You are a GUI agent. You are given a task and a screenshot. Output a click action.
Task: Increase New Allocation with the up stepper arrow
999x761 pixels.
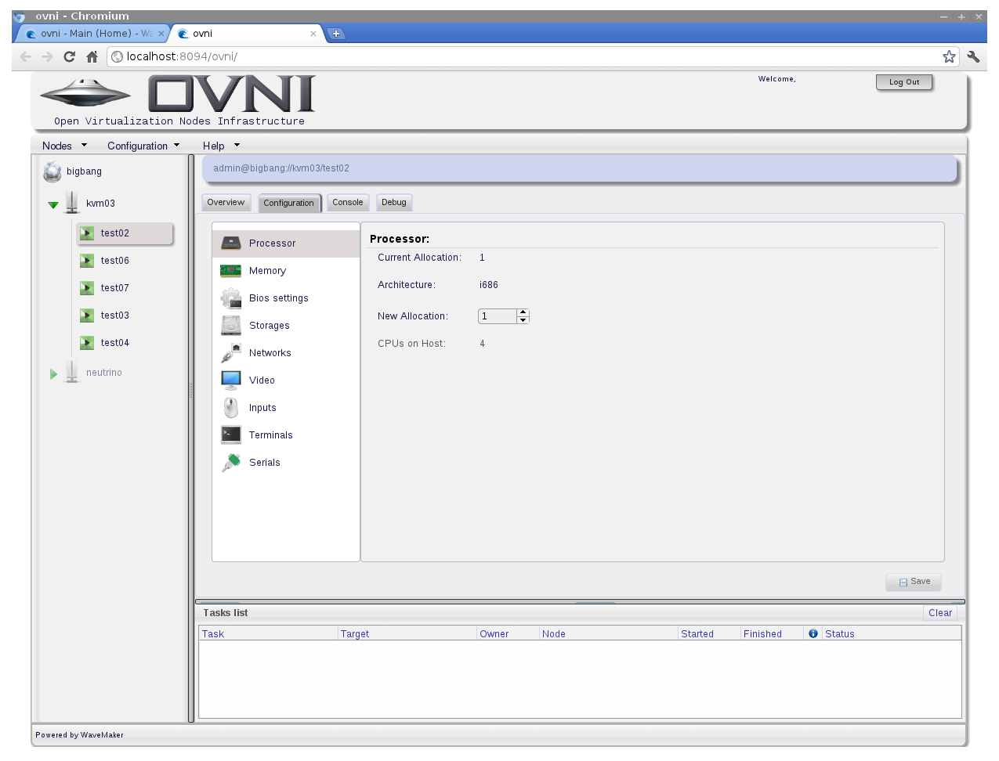(x=523, y=312)
